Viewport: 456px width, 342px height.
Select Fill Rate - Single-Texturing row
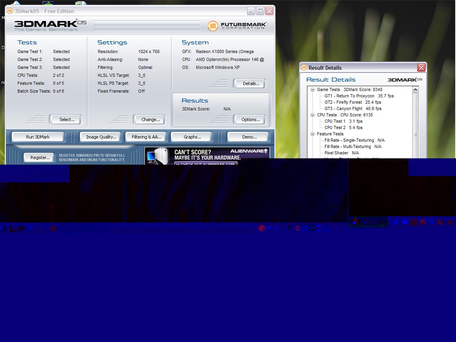tap(355, 141)
